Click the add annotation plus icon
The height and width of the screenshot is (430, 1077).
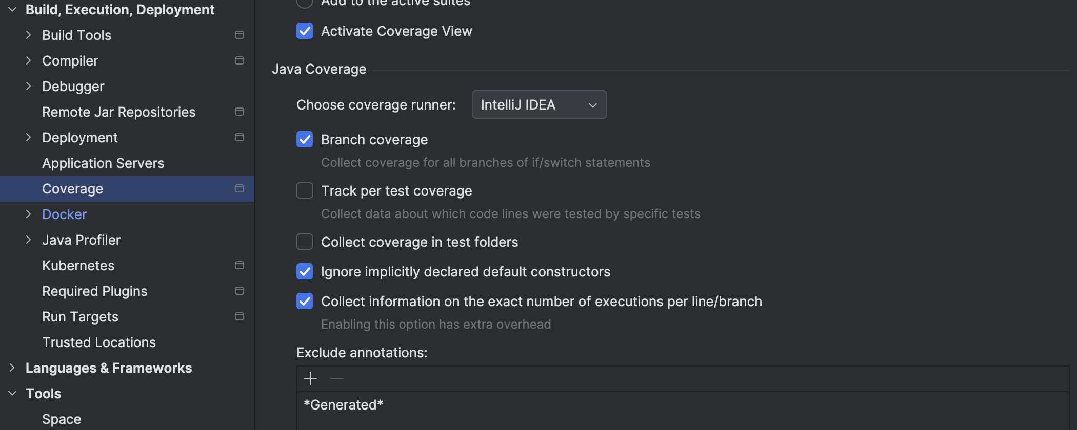(310, 379)
